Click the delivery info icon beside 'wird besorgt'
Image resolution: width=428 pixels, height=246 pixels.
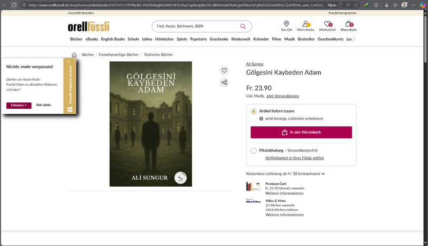pyautogui.click(x=261, y=118)
